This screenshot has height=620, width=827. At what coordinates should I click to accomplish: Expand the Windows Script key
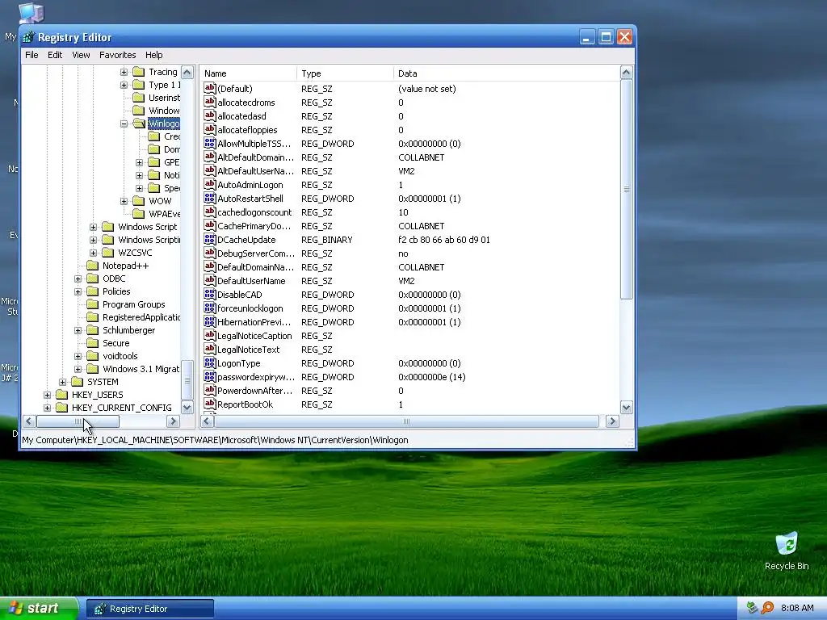pos(94,227)
